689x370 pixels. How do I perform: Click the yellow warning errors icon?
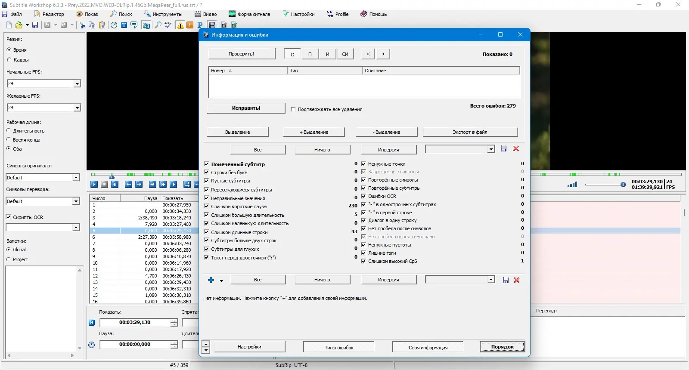(180, 25)
